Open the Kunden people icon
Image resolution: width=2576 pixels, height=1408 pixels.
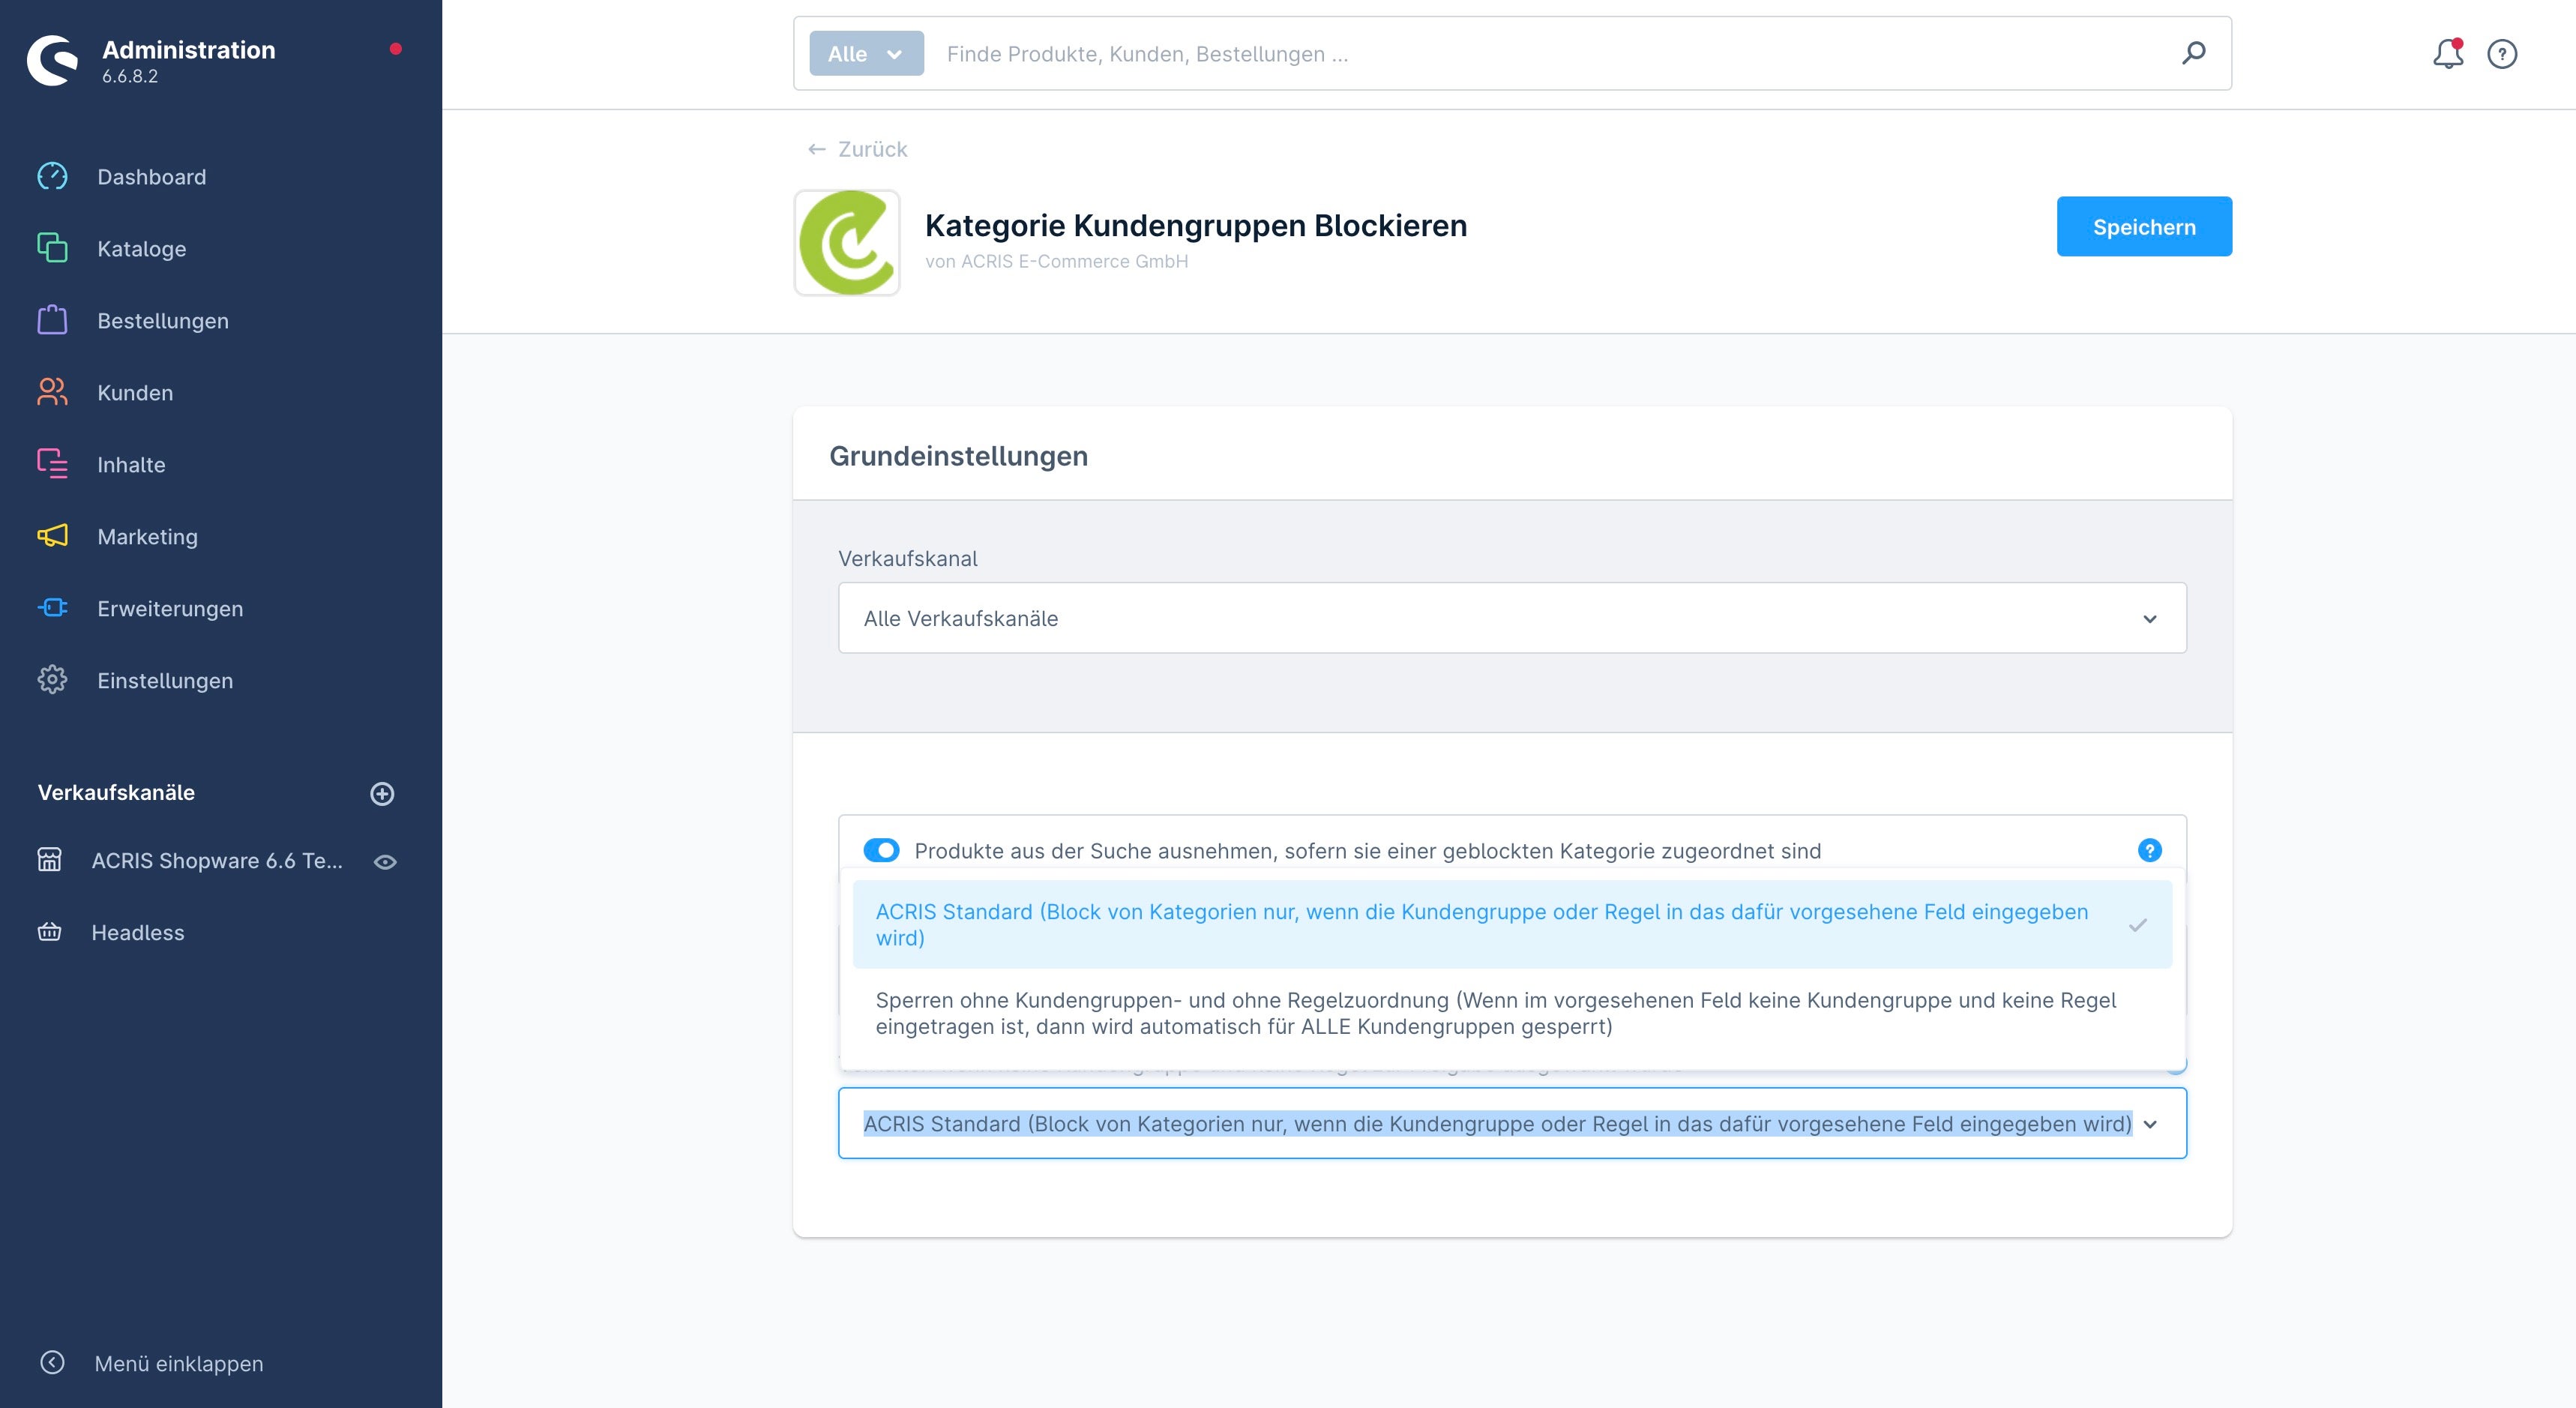coord(52,392)
